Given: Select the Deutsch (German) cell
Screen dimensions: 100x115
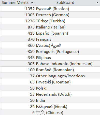Looking at the screenshot, I should tap(67, 15).
